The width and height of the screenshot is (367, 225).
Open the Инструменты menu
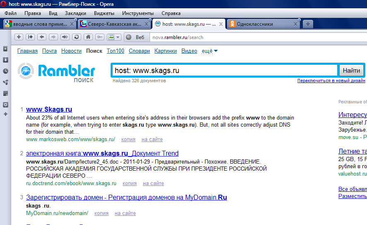(x=138, y=13)
